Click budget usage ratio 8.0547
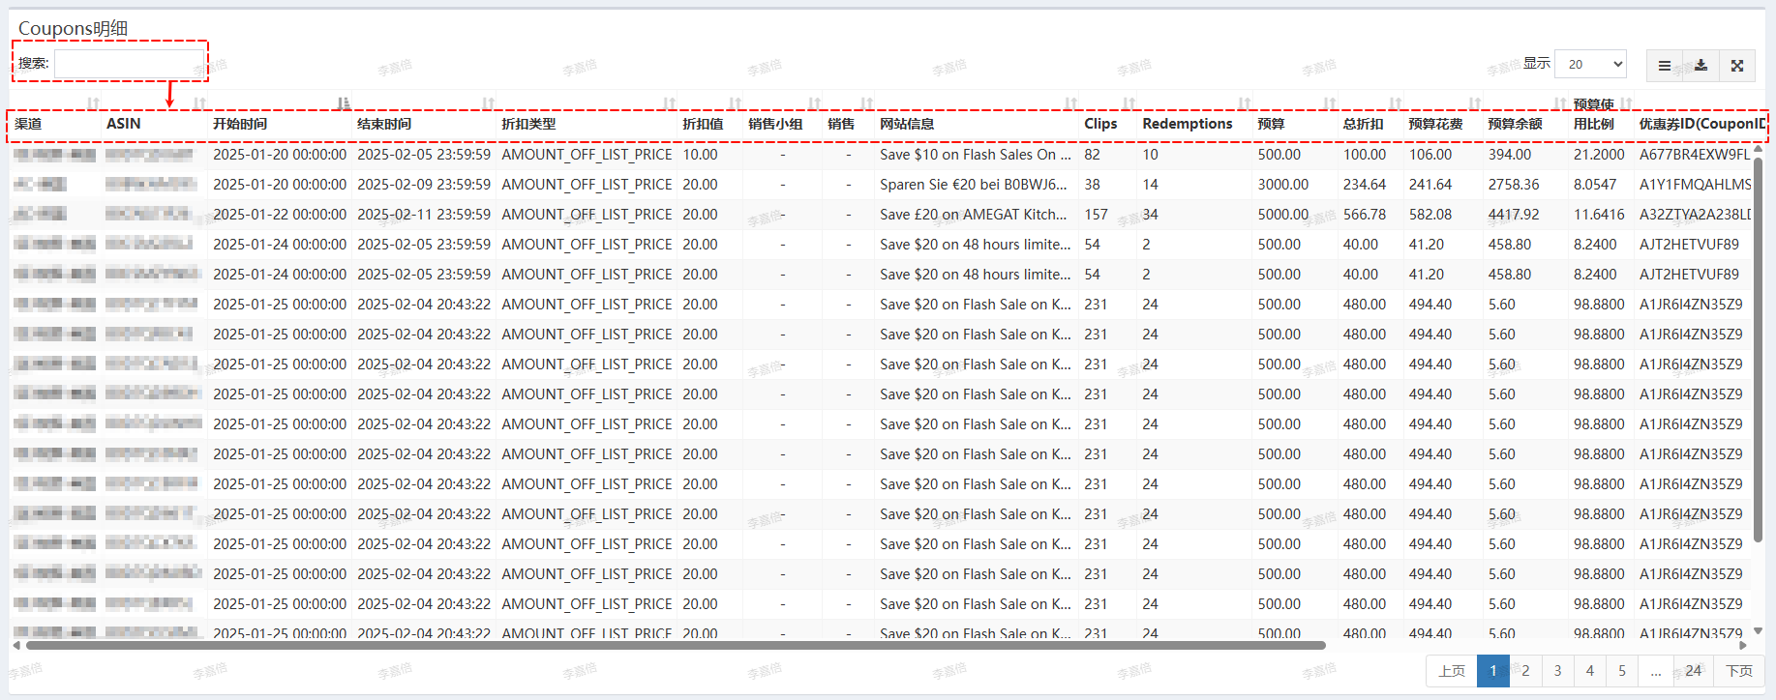1776x700 pixels. (1595, 185)
